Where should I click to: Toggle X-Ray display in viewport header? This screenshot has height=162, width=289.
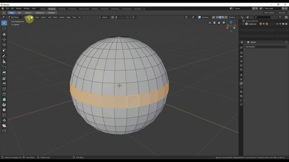[214, 17]
